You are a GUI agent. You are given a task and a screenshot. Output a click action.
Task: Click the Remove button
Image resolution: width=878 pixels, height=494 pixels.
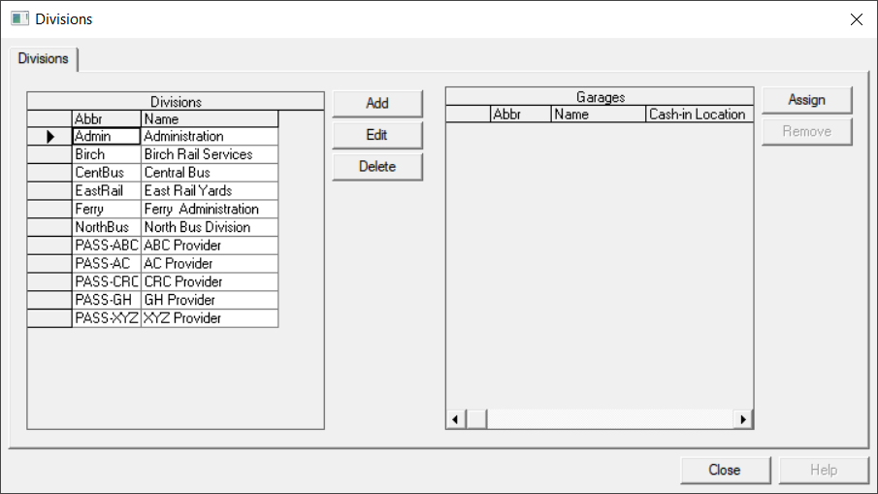pyautogui.click(x=807, y=132)
